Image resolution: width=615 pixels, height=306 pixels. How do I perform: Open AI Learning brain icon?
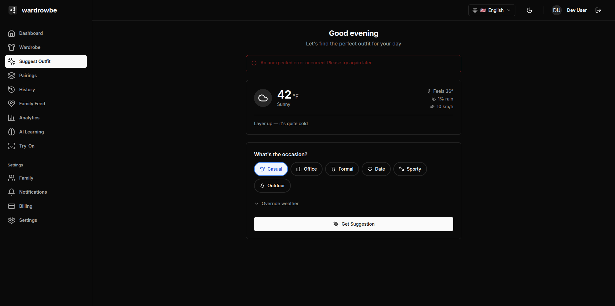[12, 132]
